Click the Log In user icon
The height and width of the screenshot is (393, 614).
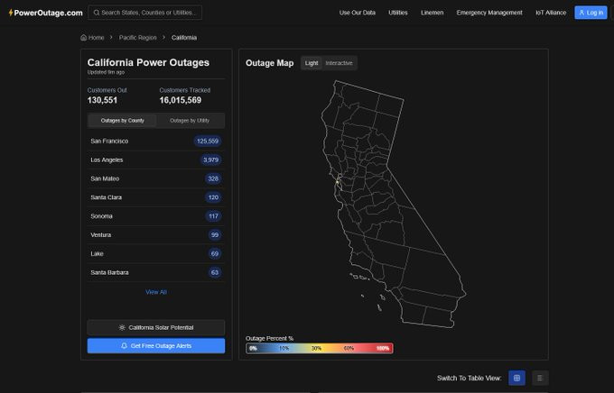(581, 13)
